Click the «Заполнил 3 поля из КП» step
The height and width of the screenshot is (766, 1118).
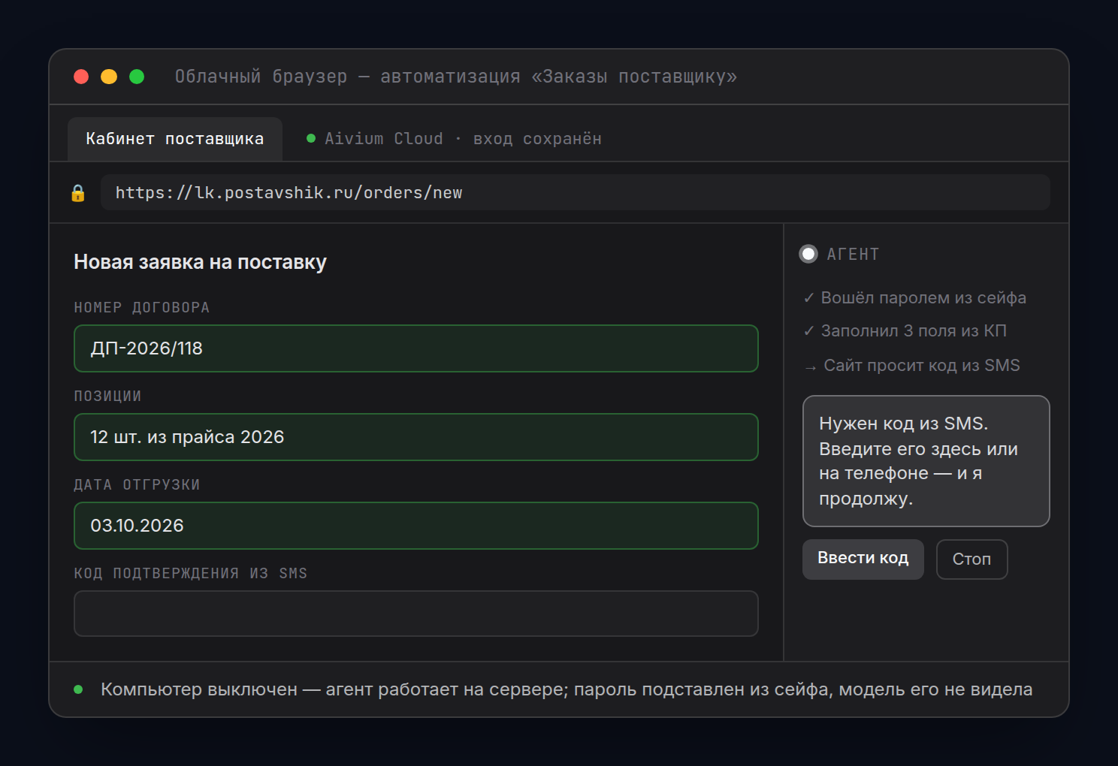905,331
